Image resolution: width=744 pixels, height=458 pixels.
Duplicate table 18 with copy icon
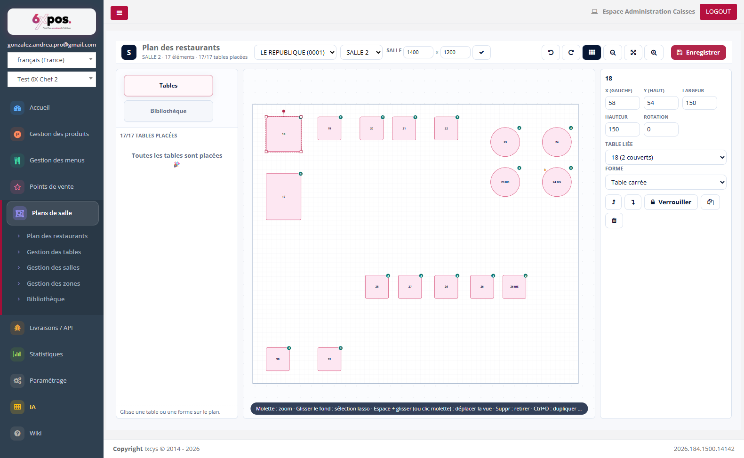[710, 202]
